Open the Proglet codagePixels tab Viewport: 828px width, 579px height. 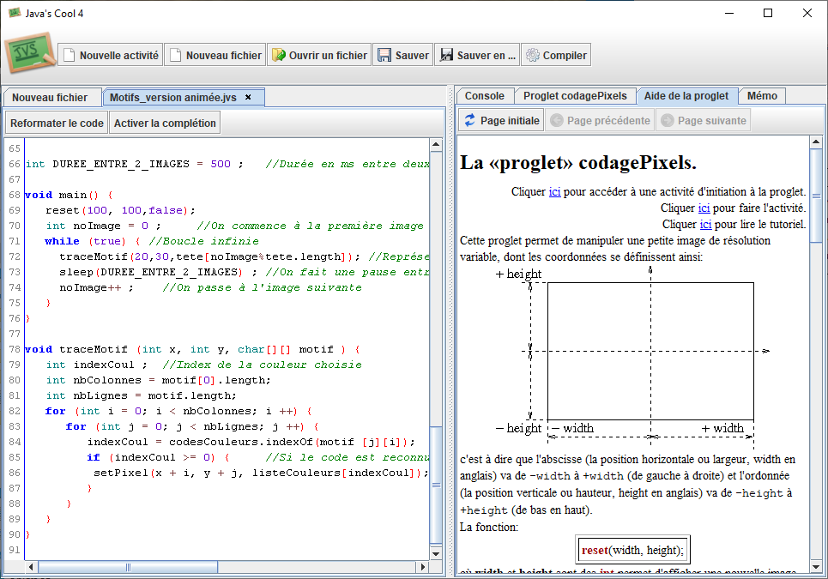click(x=575, y=96)
